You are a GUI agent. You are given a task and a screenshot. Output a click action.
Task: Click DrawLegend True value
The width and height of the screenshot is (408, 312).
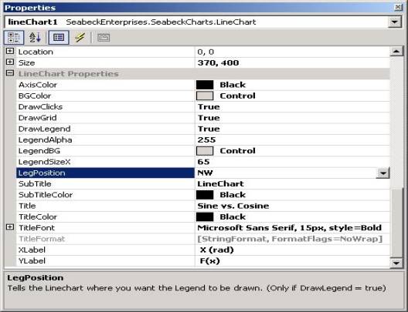209,129
